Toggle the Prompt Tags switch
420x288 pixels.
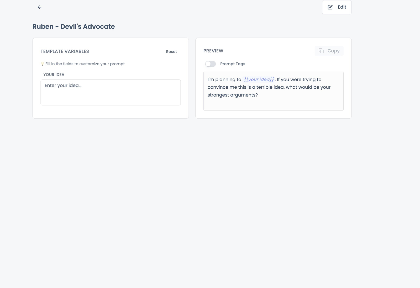click(211, 64)
